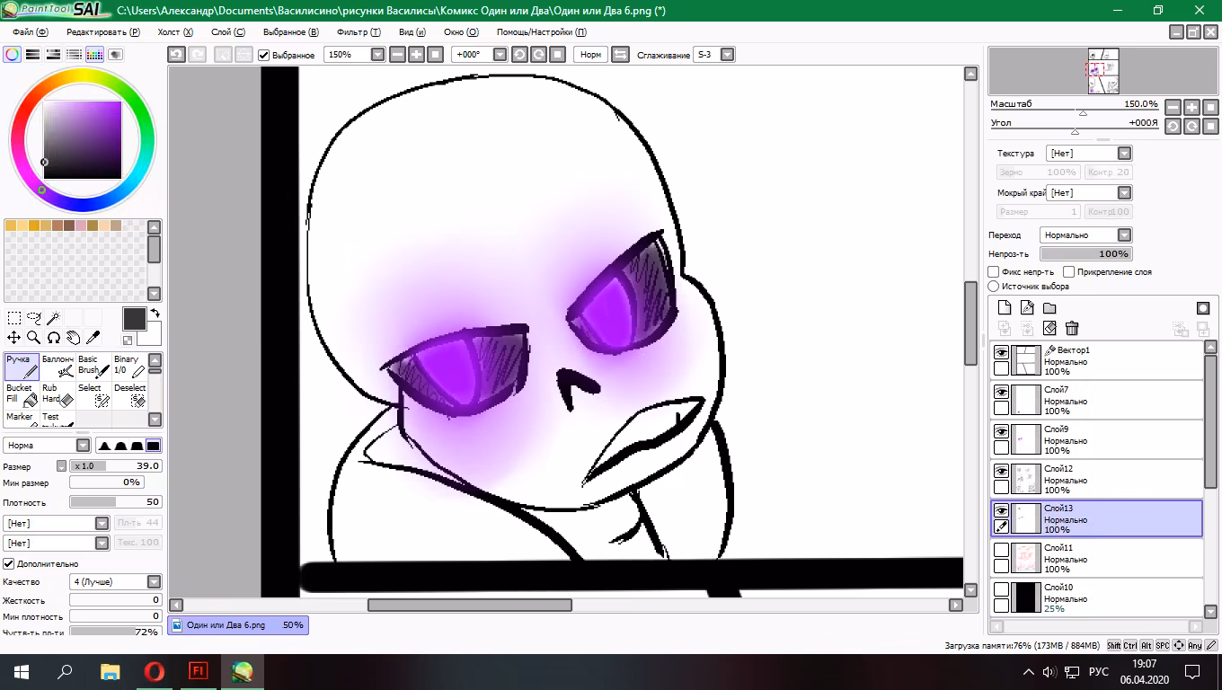Hide the Слой7 layer

[x=1001, y=394]
